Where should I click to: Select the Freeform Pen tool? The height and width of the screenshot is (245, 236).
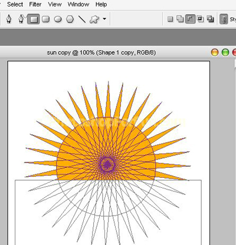click(x=21, y=19)
